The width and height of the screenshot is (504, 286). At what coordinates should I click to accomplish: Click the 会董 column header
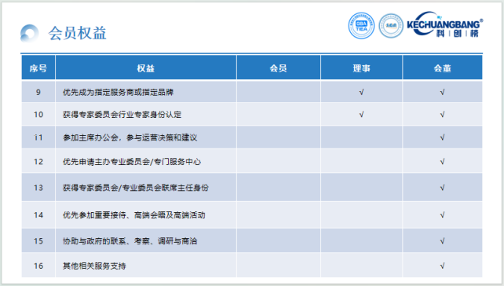442,68
